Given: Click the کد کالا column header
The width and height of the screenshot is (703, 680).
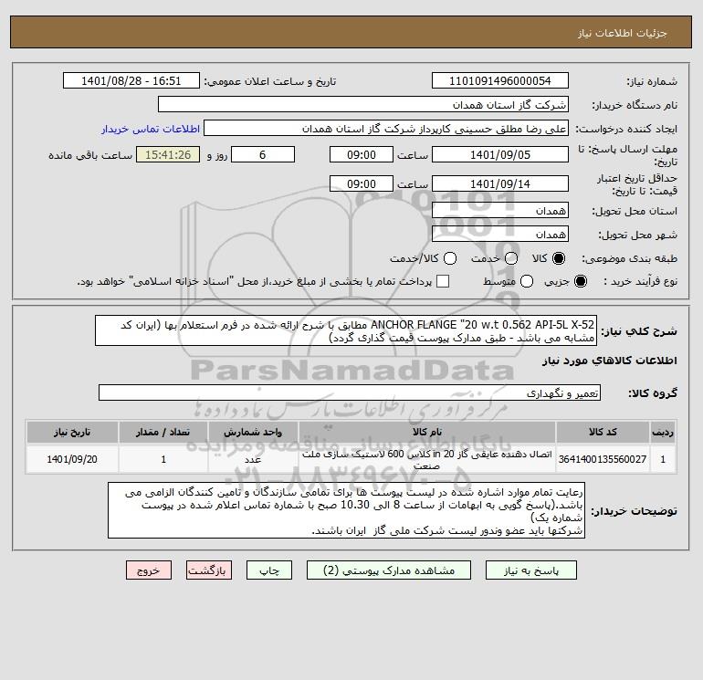Looking at the screenshot, I should (x=603, y=432).
